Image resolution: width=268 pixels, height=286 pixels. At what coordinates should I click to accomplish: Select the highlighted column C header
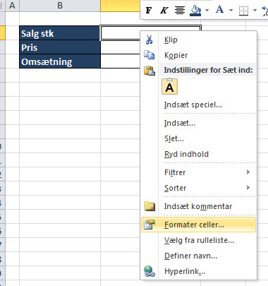tap(120, 6)
